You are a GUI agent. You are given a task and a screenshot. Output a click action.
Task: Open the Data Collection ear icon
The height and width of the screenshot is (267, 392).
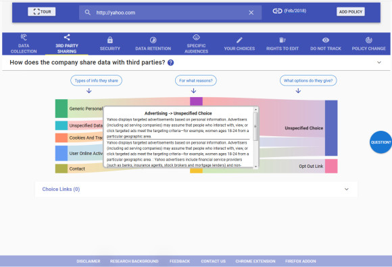[x=24, y=37]
